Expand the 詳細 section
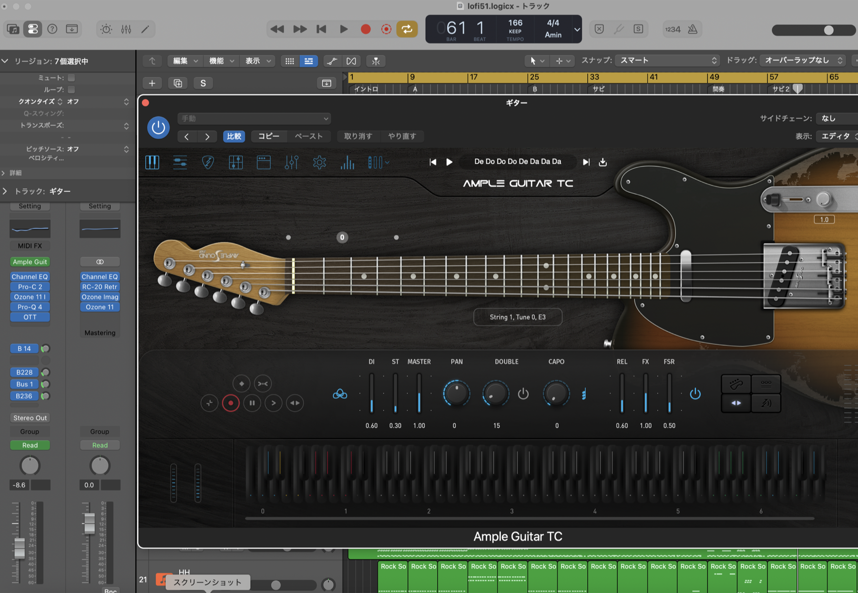 (4, 173)
